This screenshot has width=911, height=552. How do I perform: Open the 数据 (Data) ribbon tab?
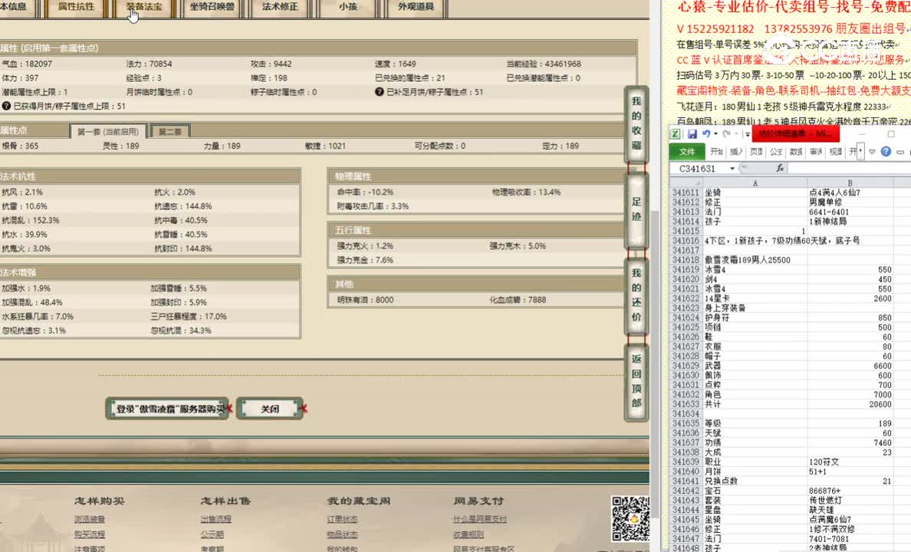pyautogui.click(x=796, y=152)
